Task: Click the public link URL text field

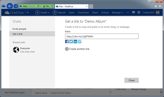Action: coord(102,36)
